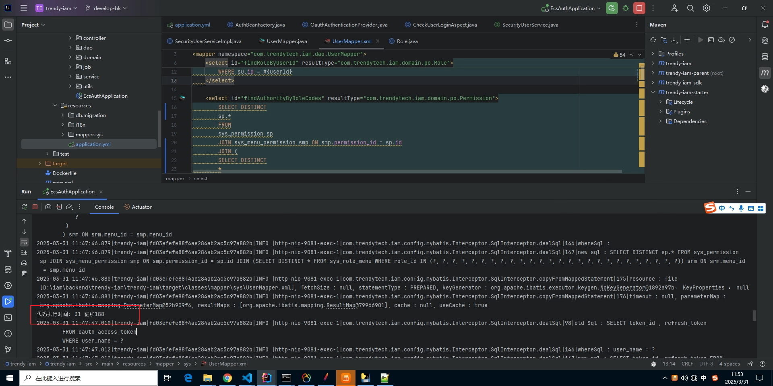
Task: Open the Git tool window icon
Action: pyautogui.click(x=8, y=350)
